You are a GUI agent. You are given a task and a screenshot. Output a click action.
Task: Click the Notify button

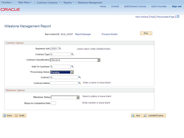[x=20, y=116]
